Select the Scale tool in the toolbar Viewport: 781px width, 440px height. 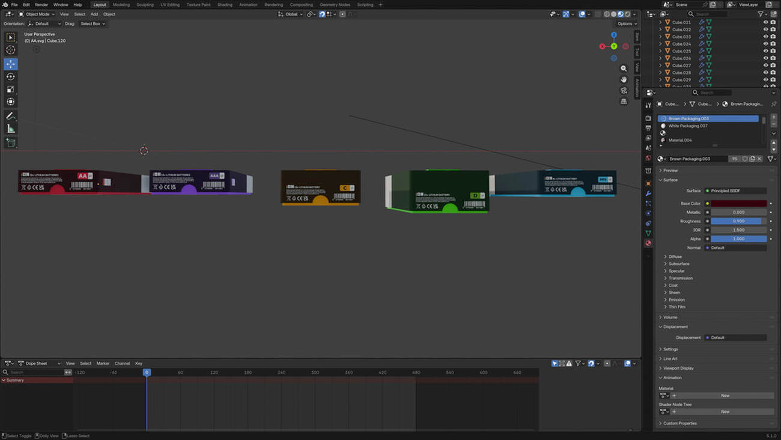pos(11,89)
